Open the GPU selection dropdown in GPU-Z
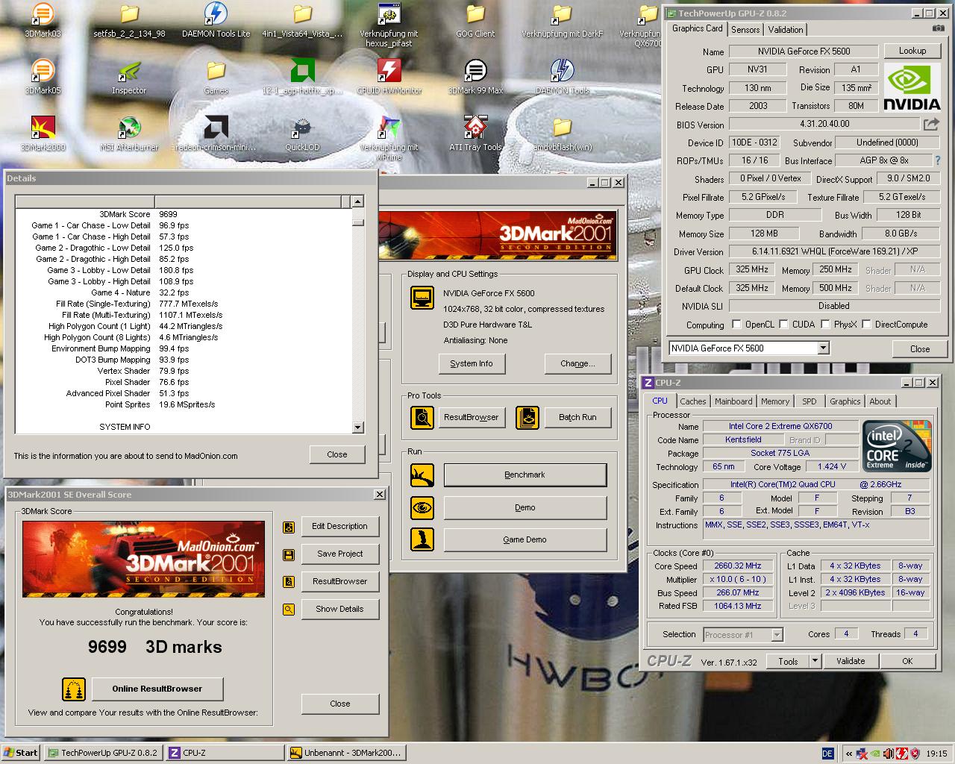 pos(823,348)
